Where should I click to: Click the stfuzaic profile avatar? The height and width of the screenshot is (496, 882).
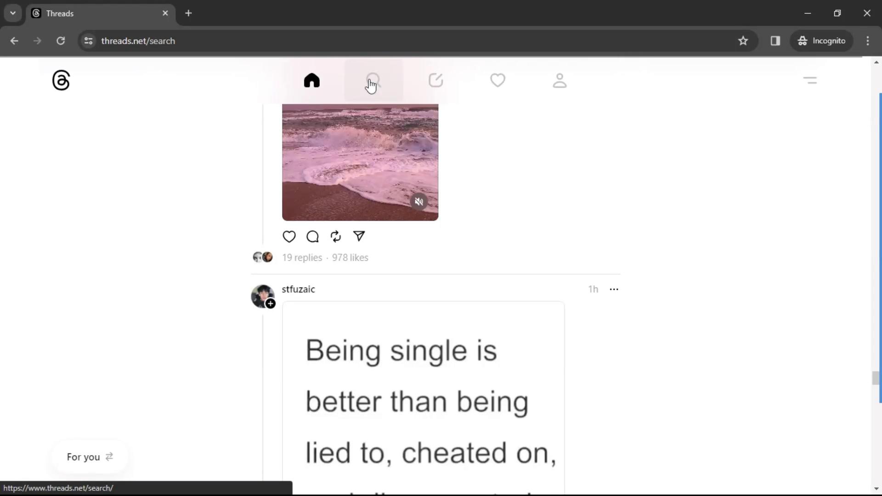(262, 295)
